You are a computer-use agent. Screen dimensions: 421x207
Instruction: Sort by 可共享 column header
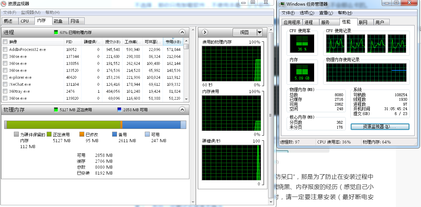pos(153,42)
